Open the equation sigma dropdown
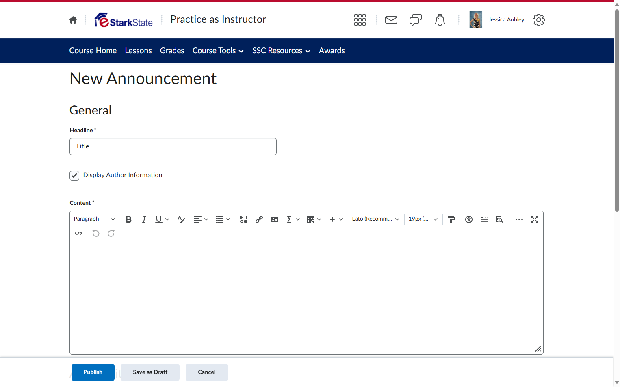 [x=293, y=219]
